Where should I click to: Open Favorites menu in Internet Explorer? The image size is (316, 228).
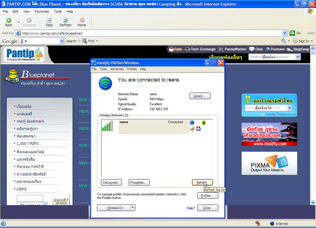click(x=42, y=11)
